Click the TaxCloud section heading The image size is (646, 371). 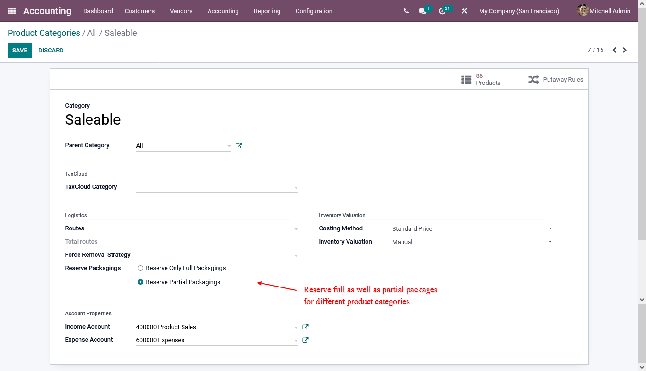point(76,174)
